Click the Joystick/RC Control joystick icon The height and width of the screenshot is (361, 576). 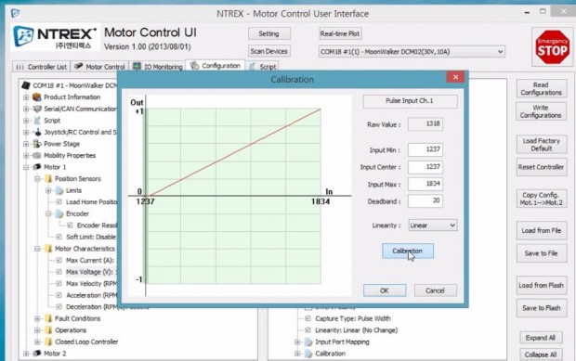[38, 132]
